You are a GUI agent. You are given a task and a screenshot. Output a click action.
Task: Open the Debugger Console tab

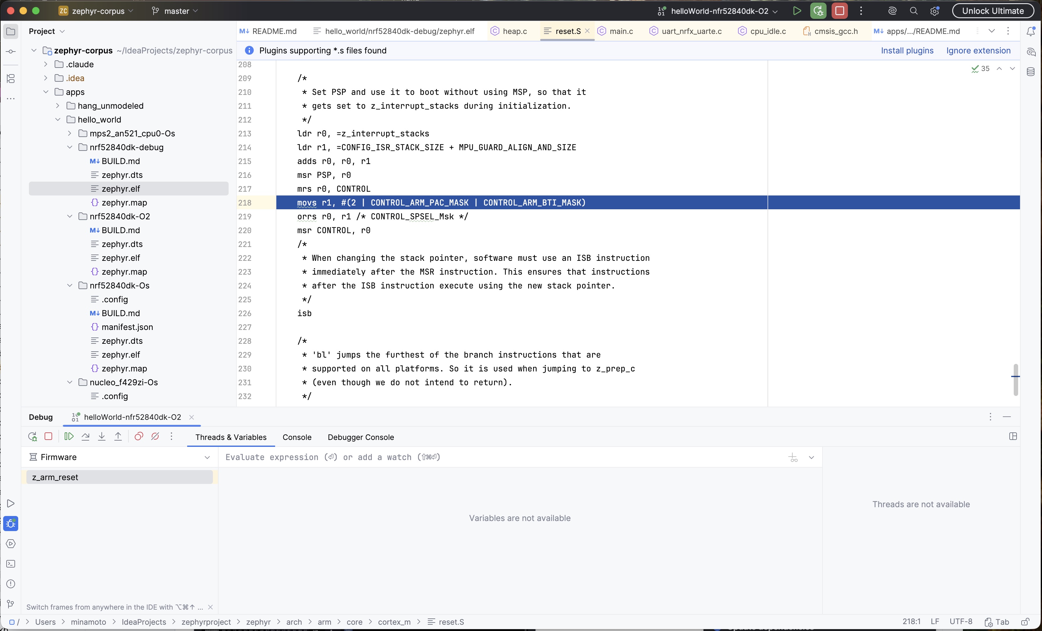tap(361, 437)
